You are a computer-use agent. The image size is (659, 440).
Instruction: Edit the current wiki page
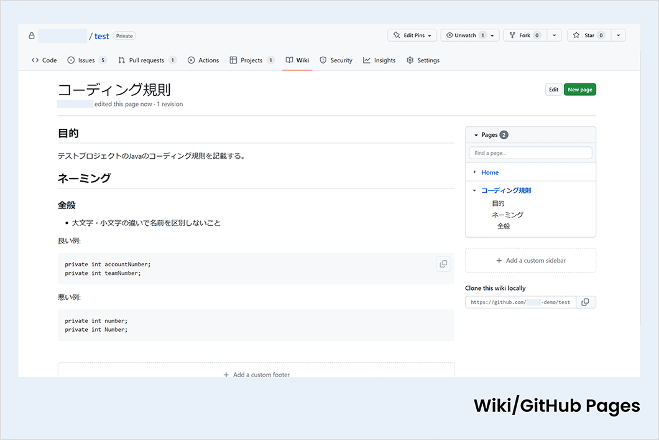553,90
